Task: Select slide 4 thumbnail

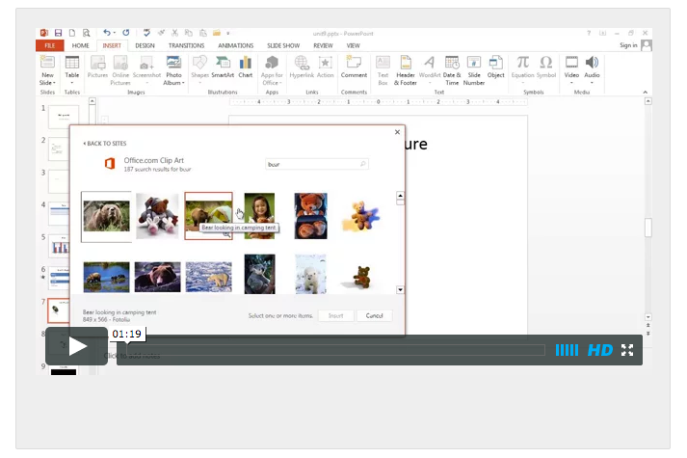Action: [60, 214]
